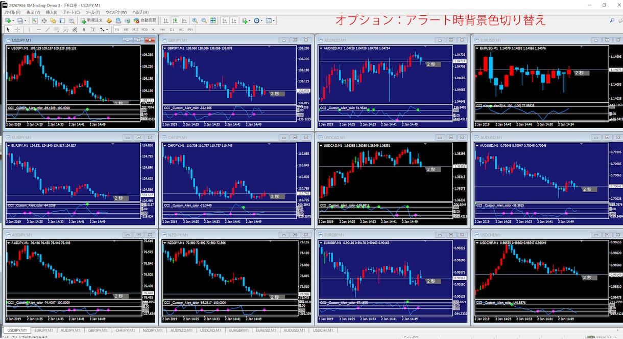Expand the profiles dropdown arrow
The image size is (623, 339).
click(25, 20)
